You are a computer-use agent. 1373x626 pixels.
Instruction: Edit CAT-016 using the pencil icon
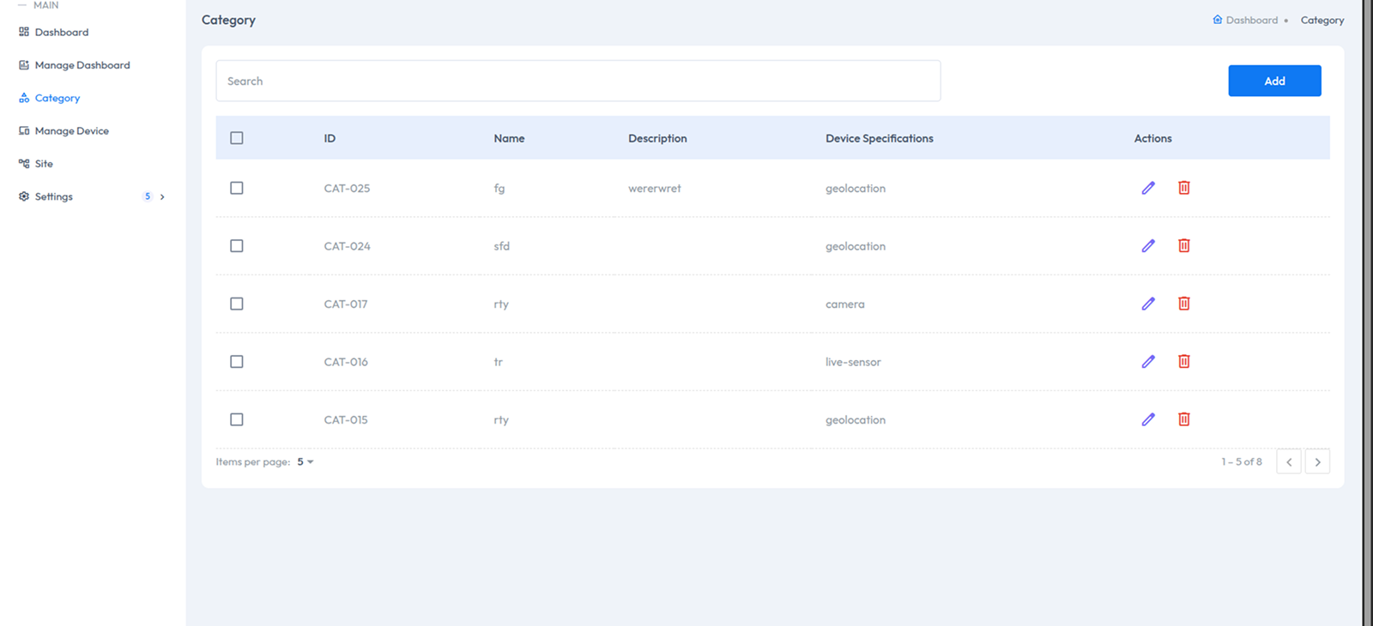click(x=1148, y=362)
